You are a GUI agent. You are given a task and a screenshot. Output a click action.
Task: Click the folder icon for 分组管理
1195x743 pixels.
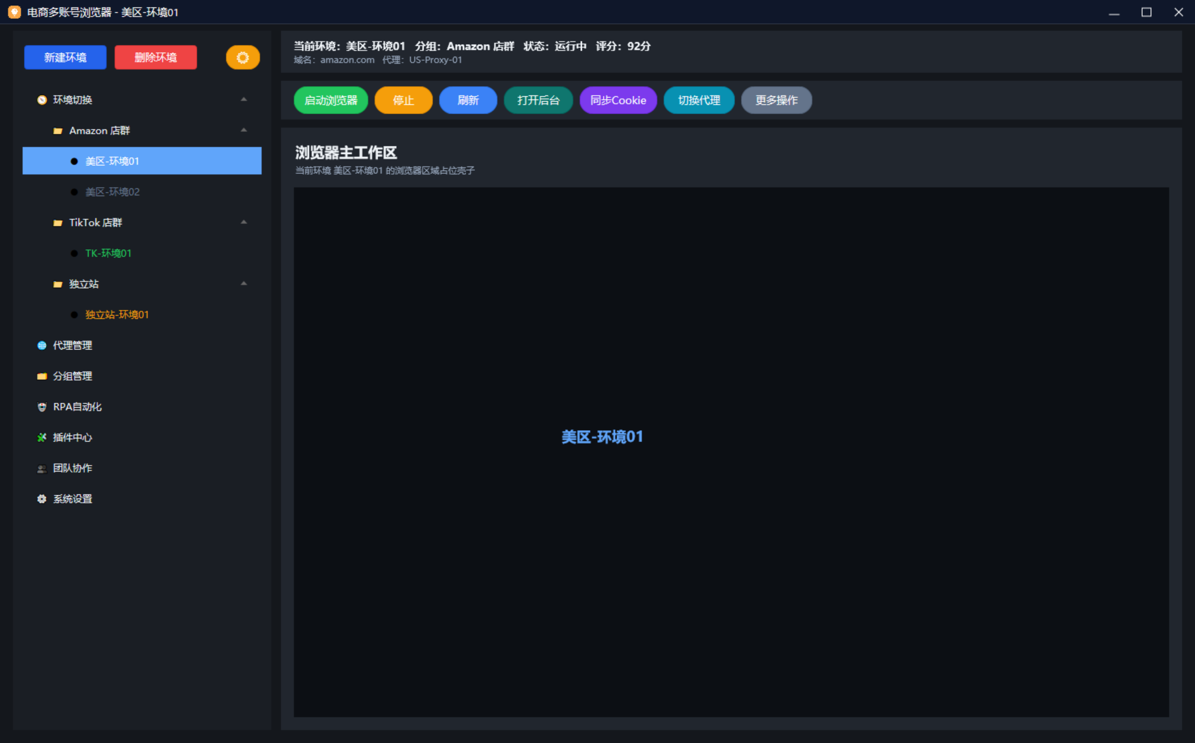(x=42, y=376)
